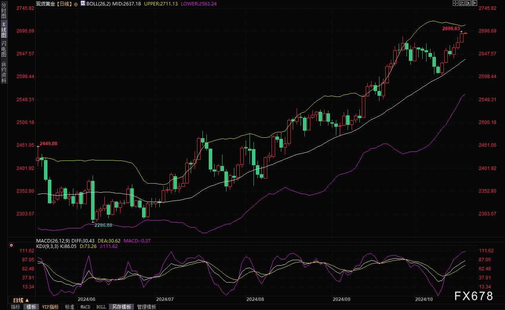Open the 闪电图 tab in sidebar
Viewport: 505px width, 310px height.
coord(4,49)
